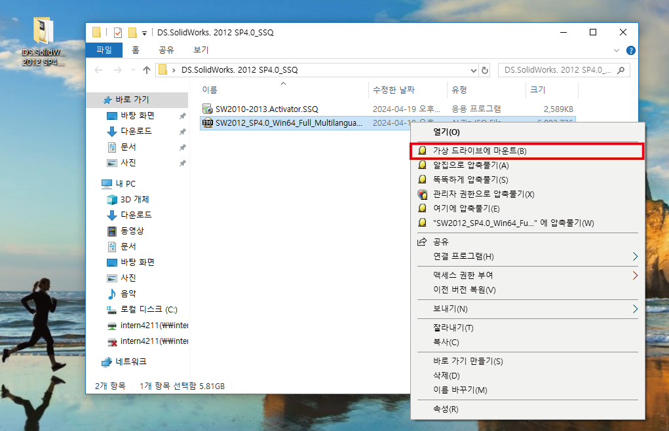Choose 잘라내기(T) from the context menu

click(x=527, y=328)
